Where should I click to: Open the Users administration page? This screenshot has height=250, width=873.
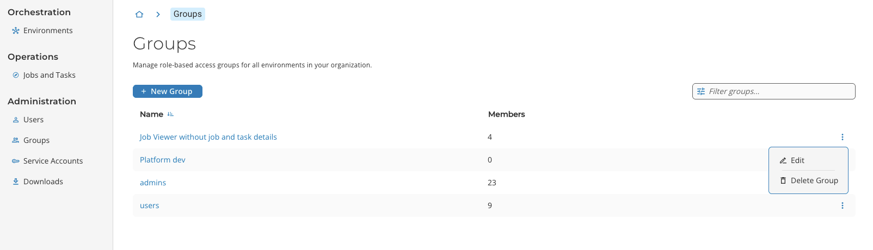point(33,120)
